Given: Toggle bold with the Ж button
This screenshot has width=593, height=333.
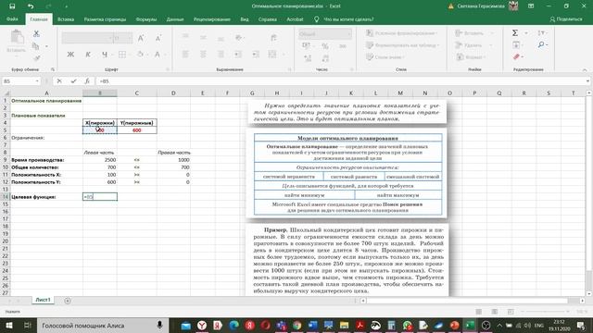Looking at the screenshot, I should click(70, 55).
